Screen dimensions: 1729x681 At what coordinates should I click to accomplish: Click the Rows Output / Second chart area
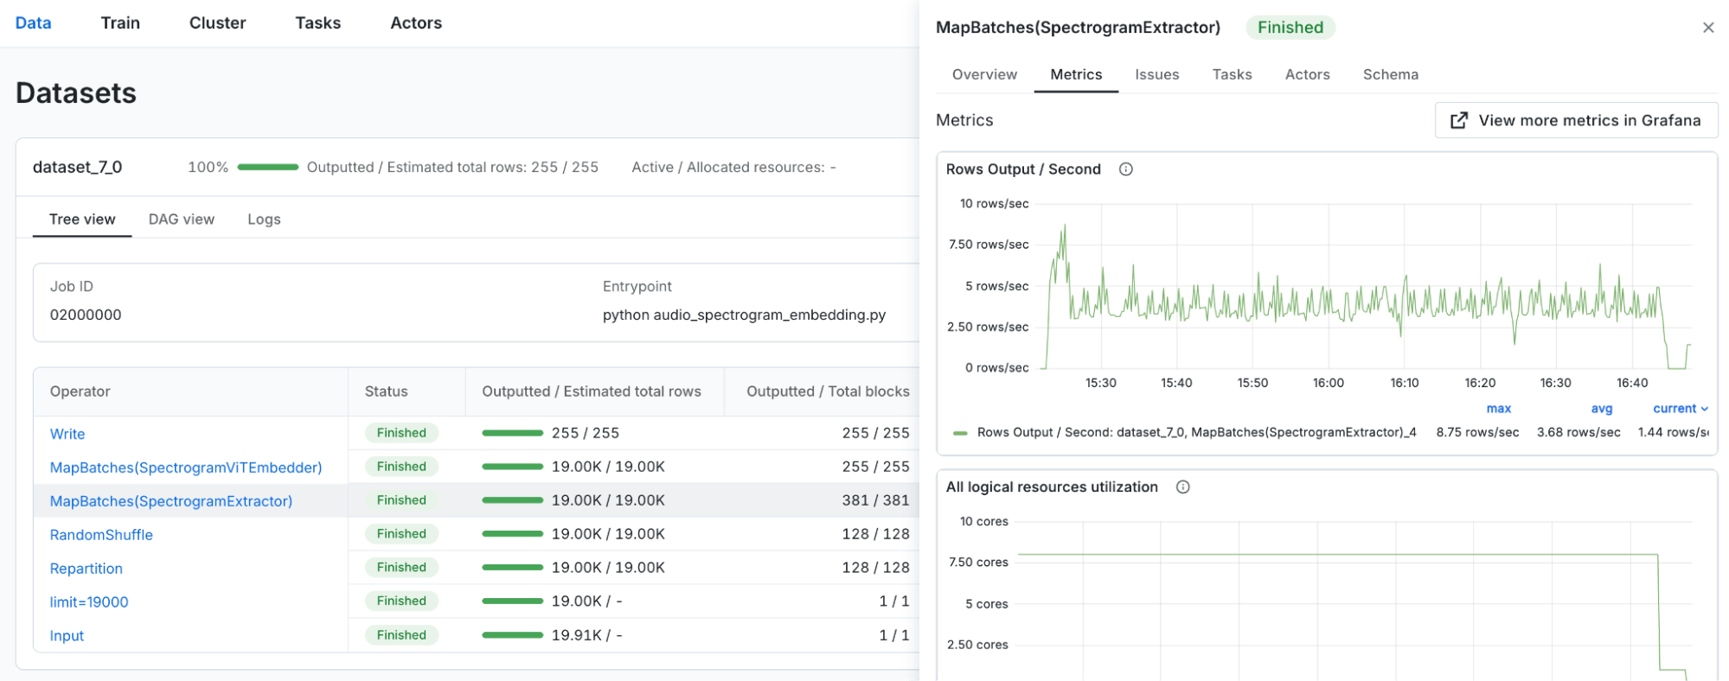[1364, 287]
